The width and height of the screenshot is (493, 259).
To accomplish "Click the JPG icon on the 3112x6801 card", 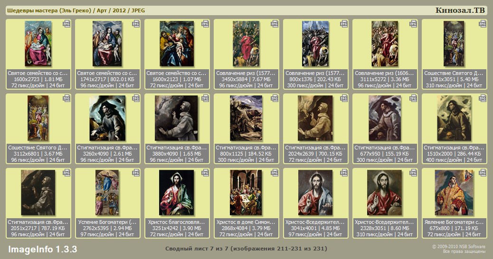I will pos(66,99).
